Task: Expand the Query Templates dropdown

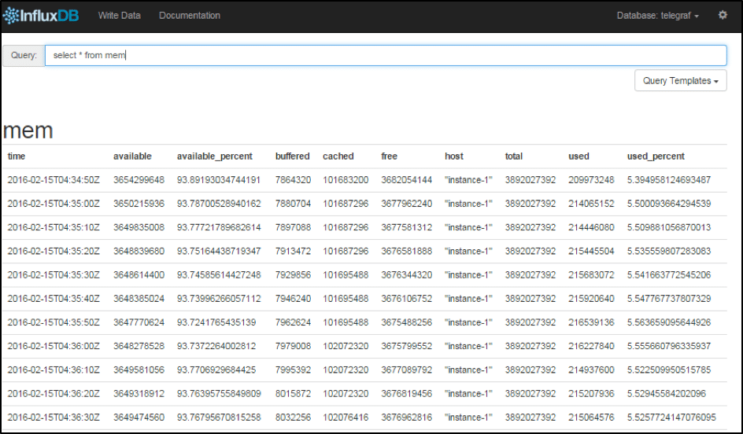Action: click(x=680, y=80)
